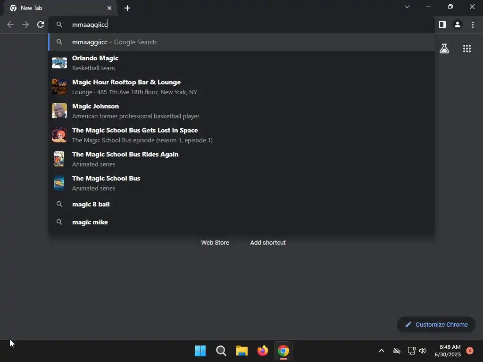
Task: Open the clock showing 8:48 AM
Action: click(x=448, y=351)
